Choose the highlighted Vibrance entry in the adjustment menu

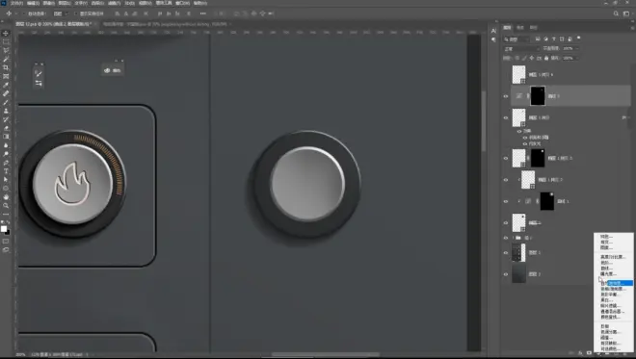[x=617, y=283]
